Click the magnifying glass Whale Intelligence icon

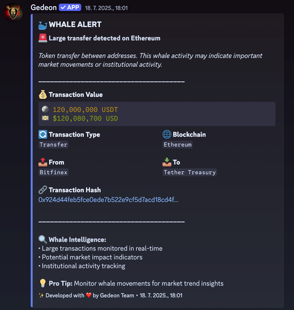[x=43, y=239]
